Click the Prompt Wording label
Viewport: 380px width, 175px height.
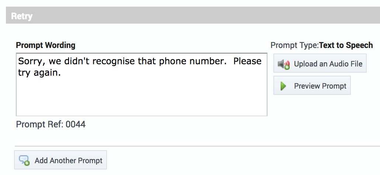[45, 45]
